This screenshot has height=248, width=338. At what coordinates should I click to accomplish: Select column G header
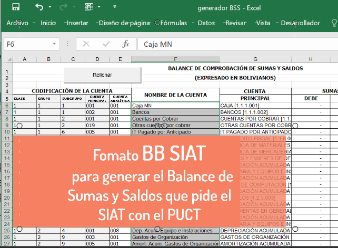255,59
